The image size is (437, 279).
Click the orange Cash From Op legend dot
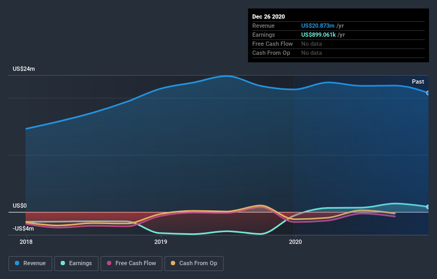click(x=173, y=263)
